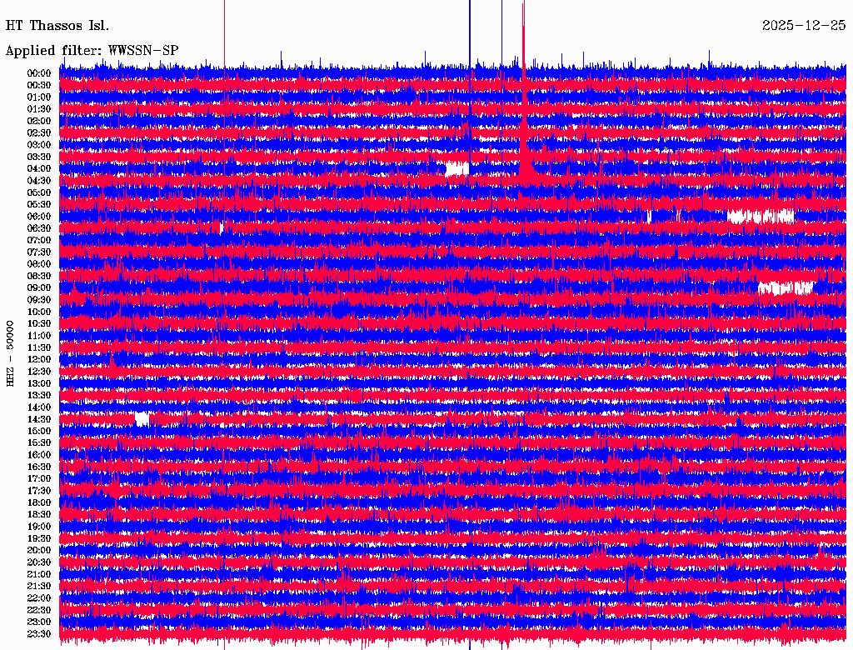Viewport: 853px width, 650px height.
Task: Select the 23:30 time label
Action: point(39,634)
